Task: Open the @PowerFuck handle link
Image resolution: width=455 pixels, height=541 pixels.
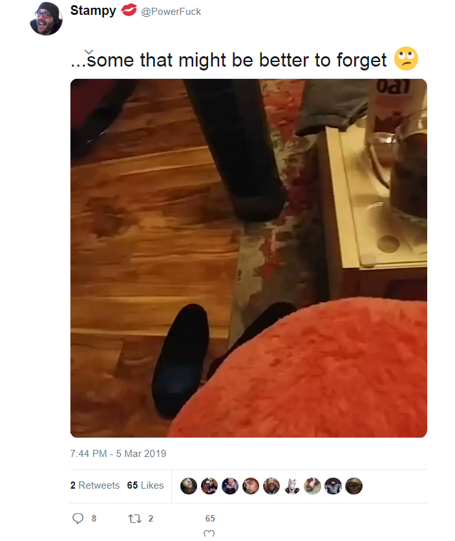Action: [171, 12]
